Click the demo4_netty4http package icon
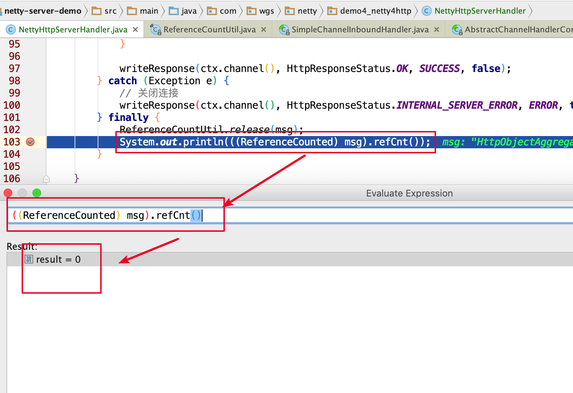The height and width of the screenshot is (393, 573). click(332, 11)
